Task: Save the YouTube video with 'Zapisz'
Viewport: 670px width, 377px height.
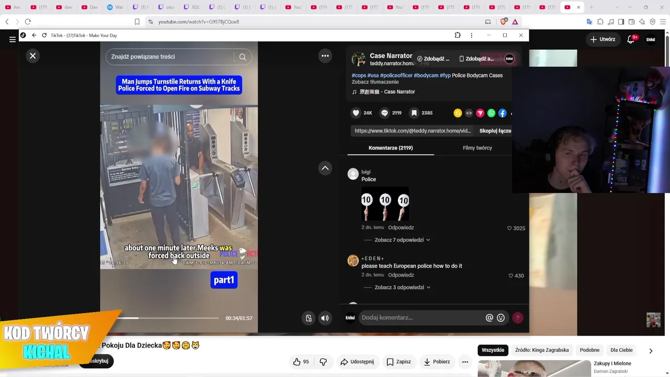Action: (x=398, y=362)
